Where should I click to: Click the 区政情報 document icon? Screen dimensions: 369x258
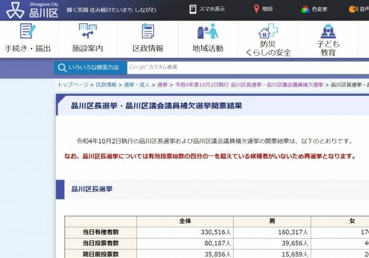pyautogui.click(x=148, y=31)
